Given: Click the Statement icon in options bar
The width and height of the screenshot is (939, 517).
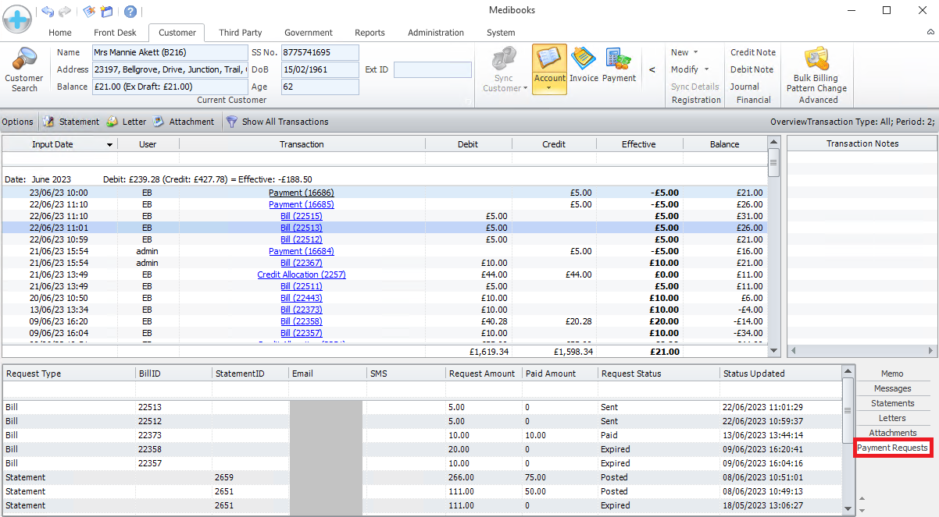Looking at the screenshot, I should [48, 122].
